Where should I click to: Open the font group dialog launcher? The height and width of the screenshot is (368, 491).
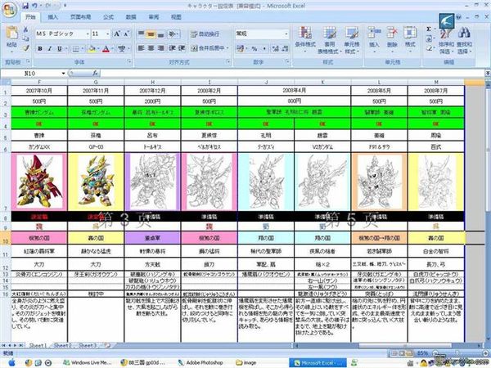[129, 61]
